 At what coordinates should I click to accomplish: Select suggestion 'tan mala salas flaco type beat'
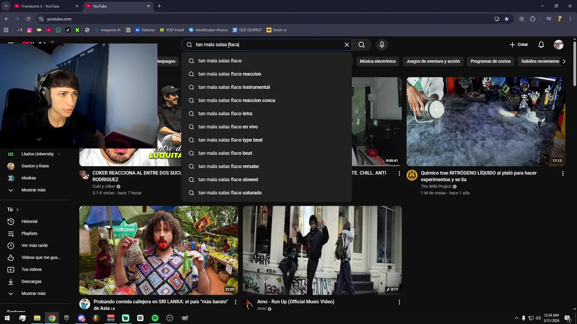coord(266,140)
